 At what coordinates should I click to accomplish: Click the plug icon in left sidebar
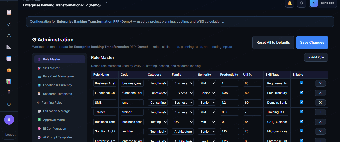point(9,93)
